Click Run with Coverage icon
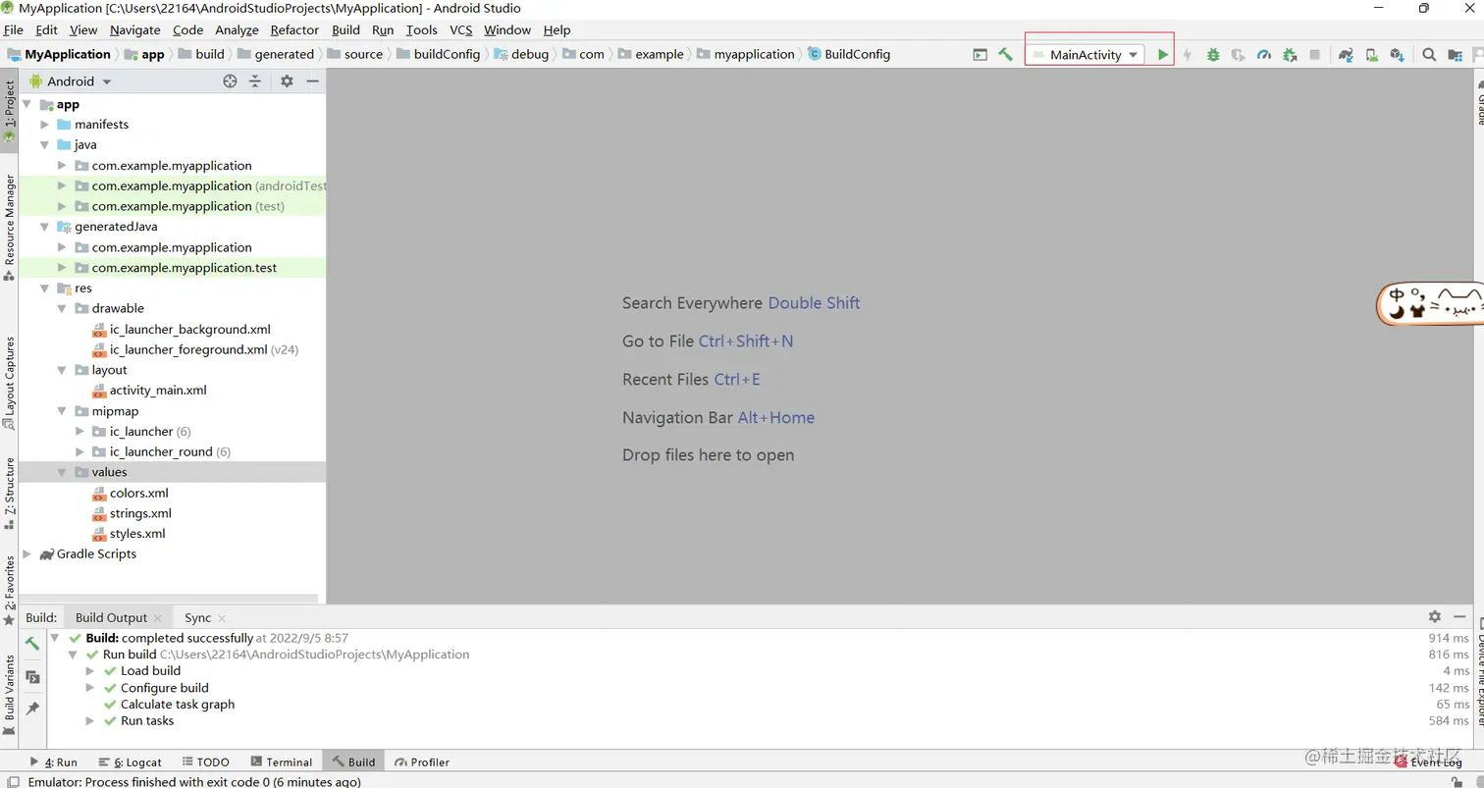1484x788 pixels. coord(1239,55)
